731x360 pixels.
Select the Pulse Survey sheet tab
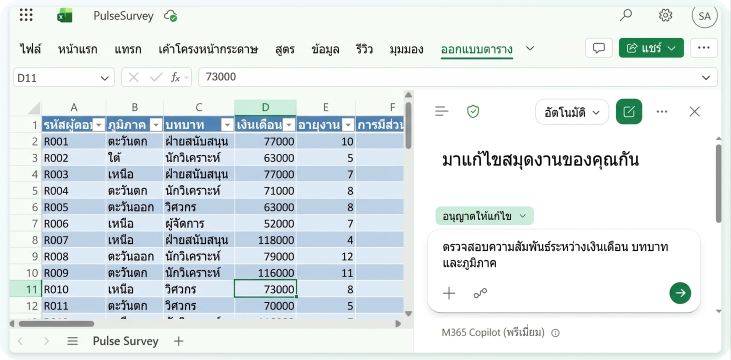tap(125, 341)
